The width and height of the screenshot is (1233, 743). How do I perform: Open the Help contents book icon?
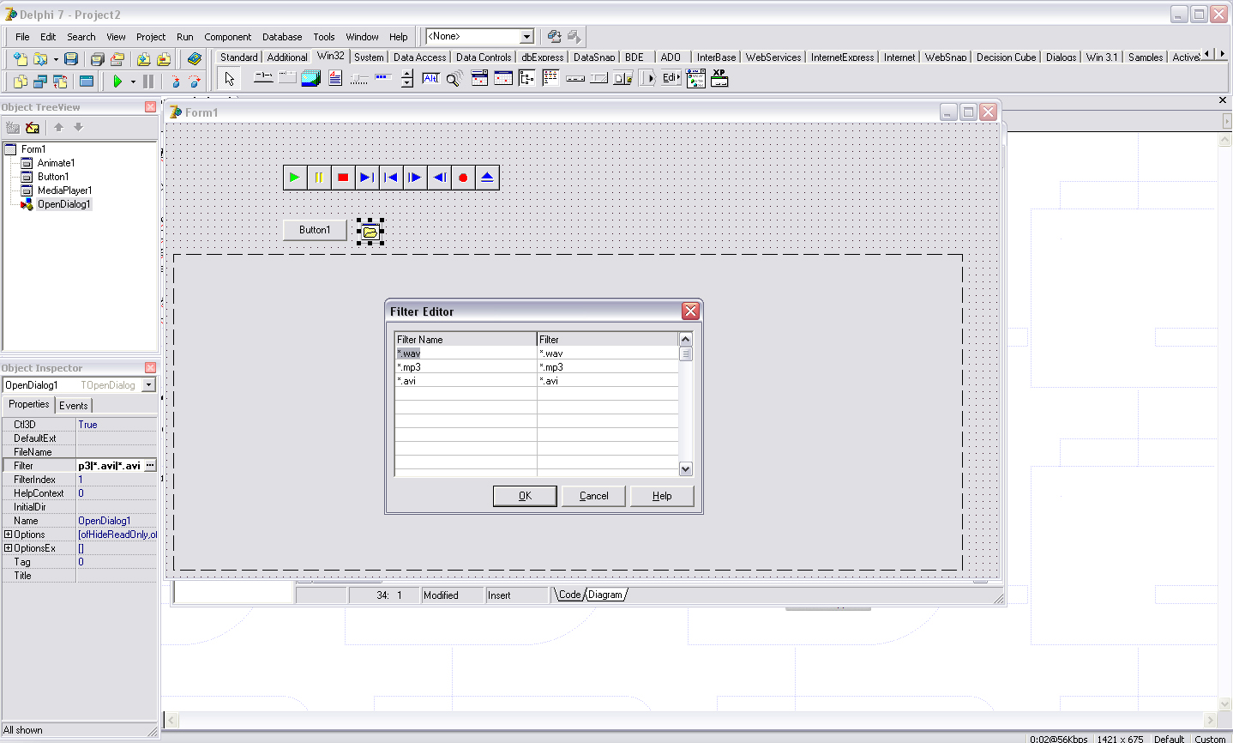[195, 59]
